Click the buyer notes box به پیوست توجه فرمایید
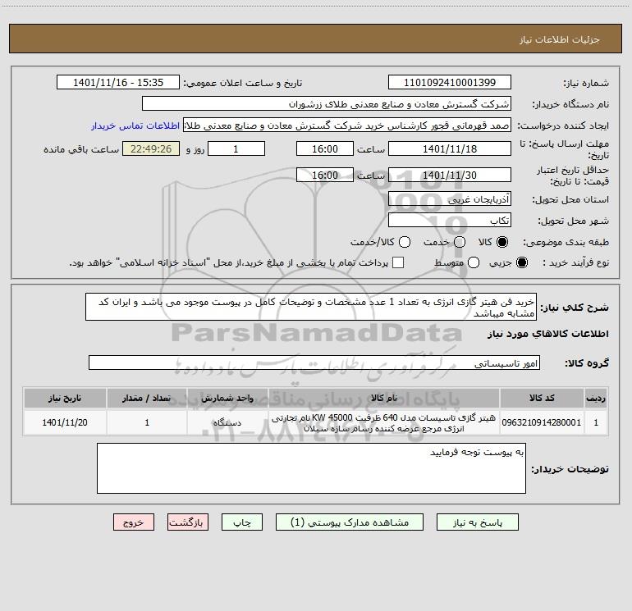Screen dimensions: 632x611 tap(311, 468)
